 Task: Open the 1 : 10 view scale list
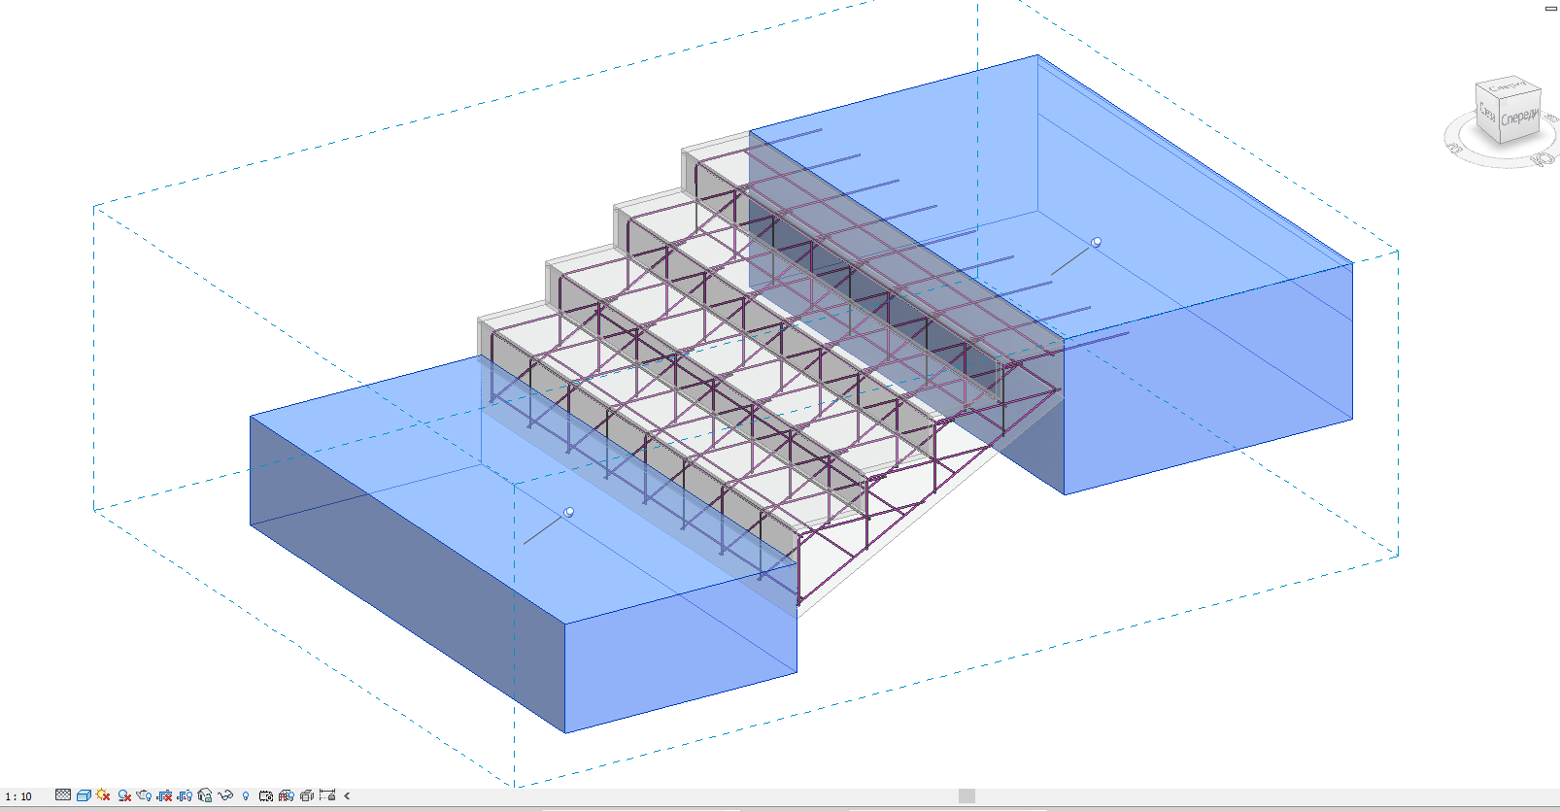pyautogui.click(x=18, y=796)
